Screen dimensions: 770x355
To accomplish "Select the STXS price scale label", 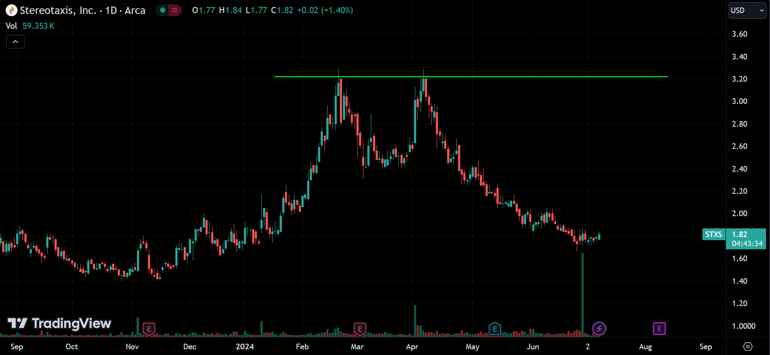I will click(x=714, y=234).
